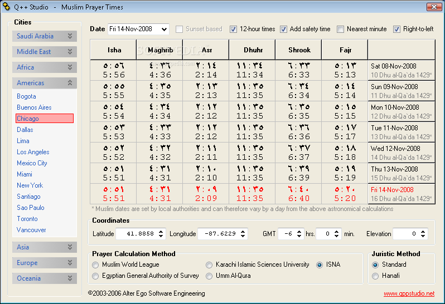Increase the Latitude value with up arrow
Screen dimensions: 445x304
tap(161, 232)
